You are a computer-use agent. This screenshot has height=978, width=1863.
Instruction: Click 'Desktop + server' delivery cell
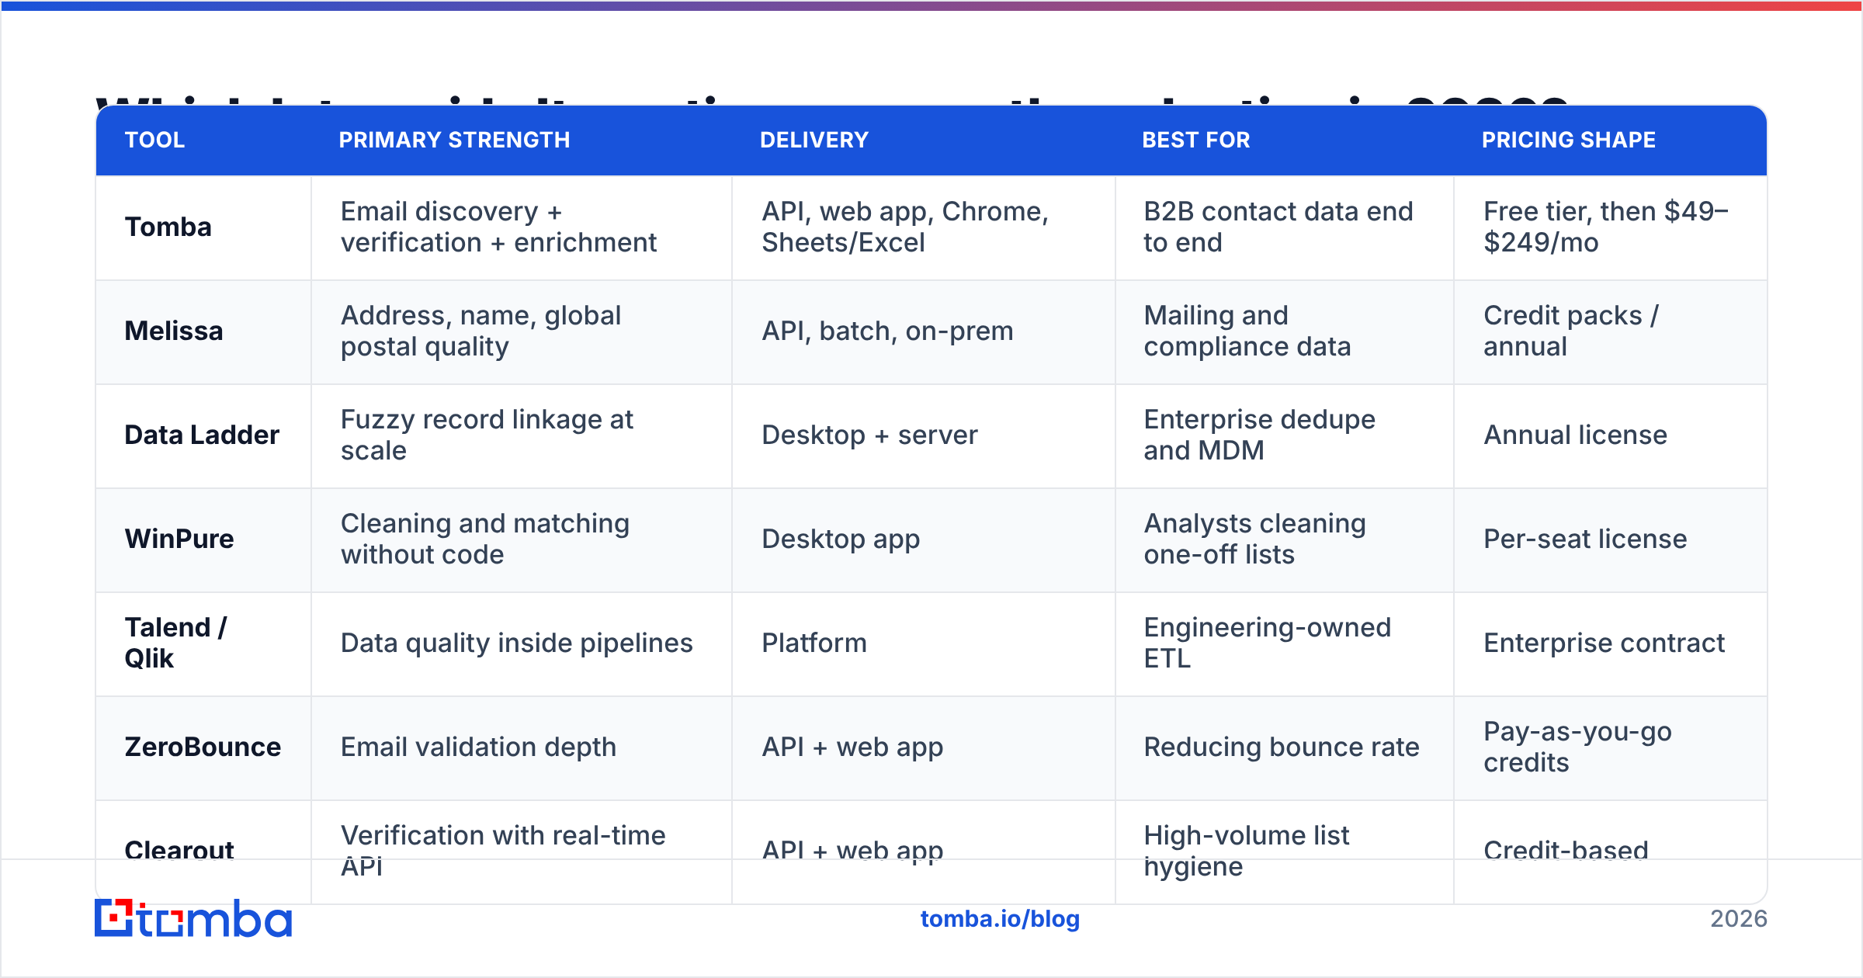coord(924,435)
